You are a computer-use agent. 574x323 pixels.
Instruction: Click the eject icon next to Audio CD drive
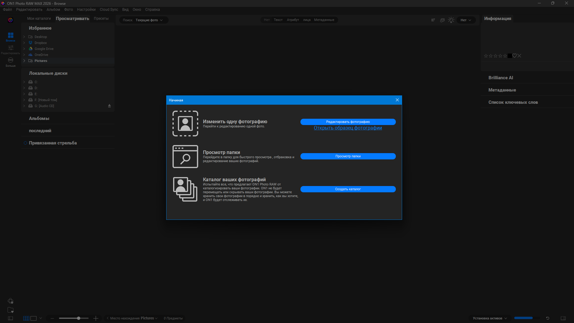109,106
